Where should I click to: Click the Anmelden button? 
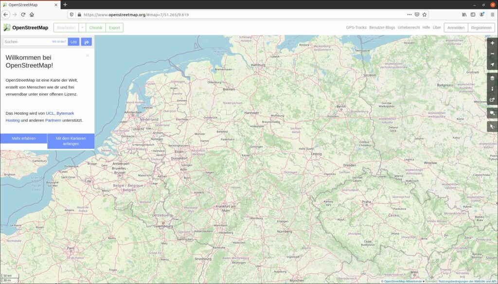pyautogui.click(x=456, y=28)
